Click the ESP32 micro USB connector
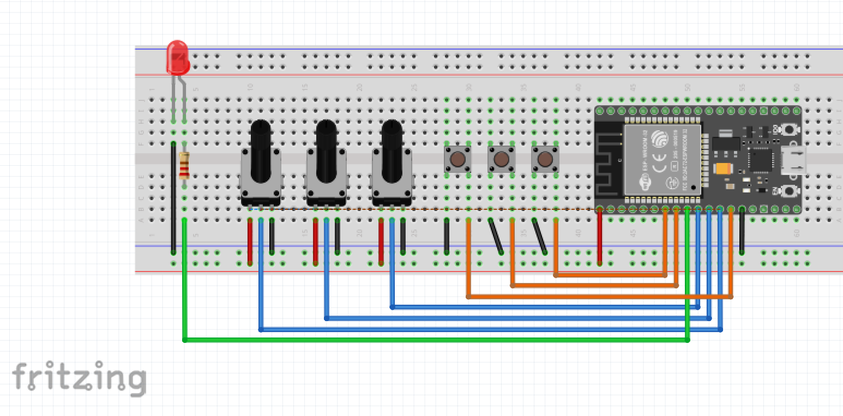The height and width of the screenshot is (416, 843). click(793, 160)
